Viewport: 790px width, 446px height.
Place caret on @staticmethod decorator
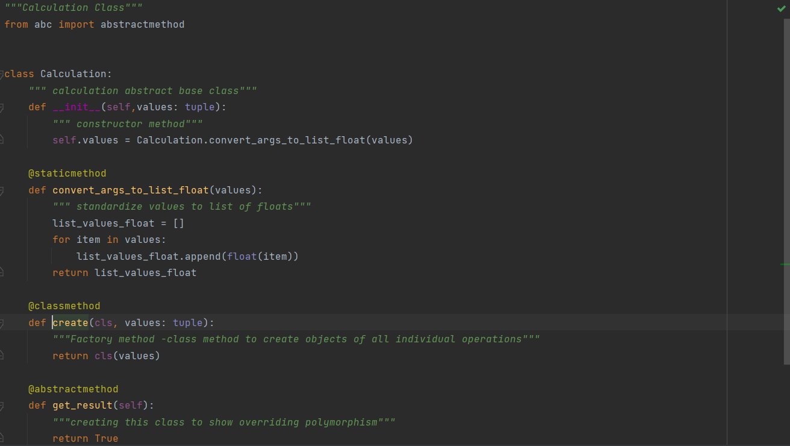click(67, 174)
